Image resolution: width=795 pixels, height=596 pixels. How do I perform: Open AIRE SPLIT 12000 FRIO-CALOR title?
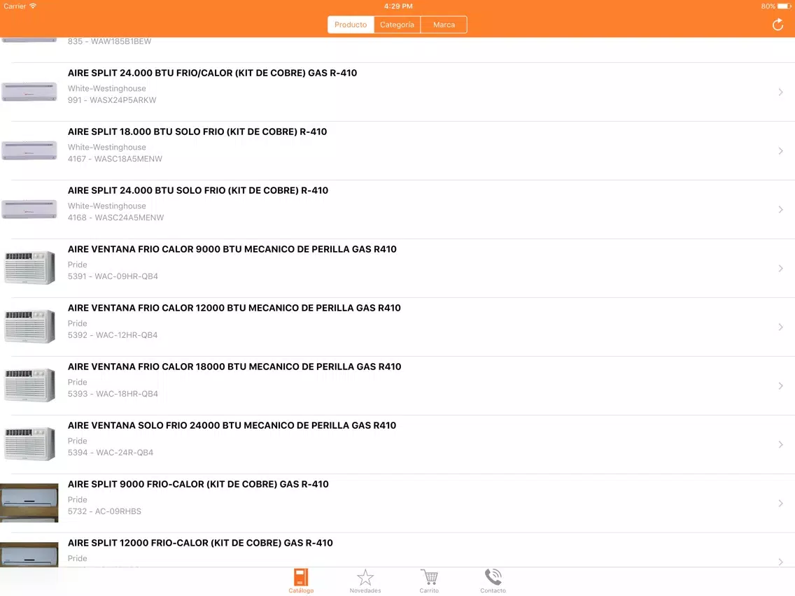tap(200, 544)
